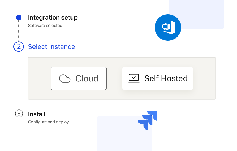Viewport: 237px width, 151px height.
Task: Open the Integration setup step heading
Action: tap(53, 18)
